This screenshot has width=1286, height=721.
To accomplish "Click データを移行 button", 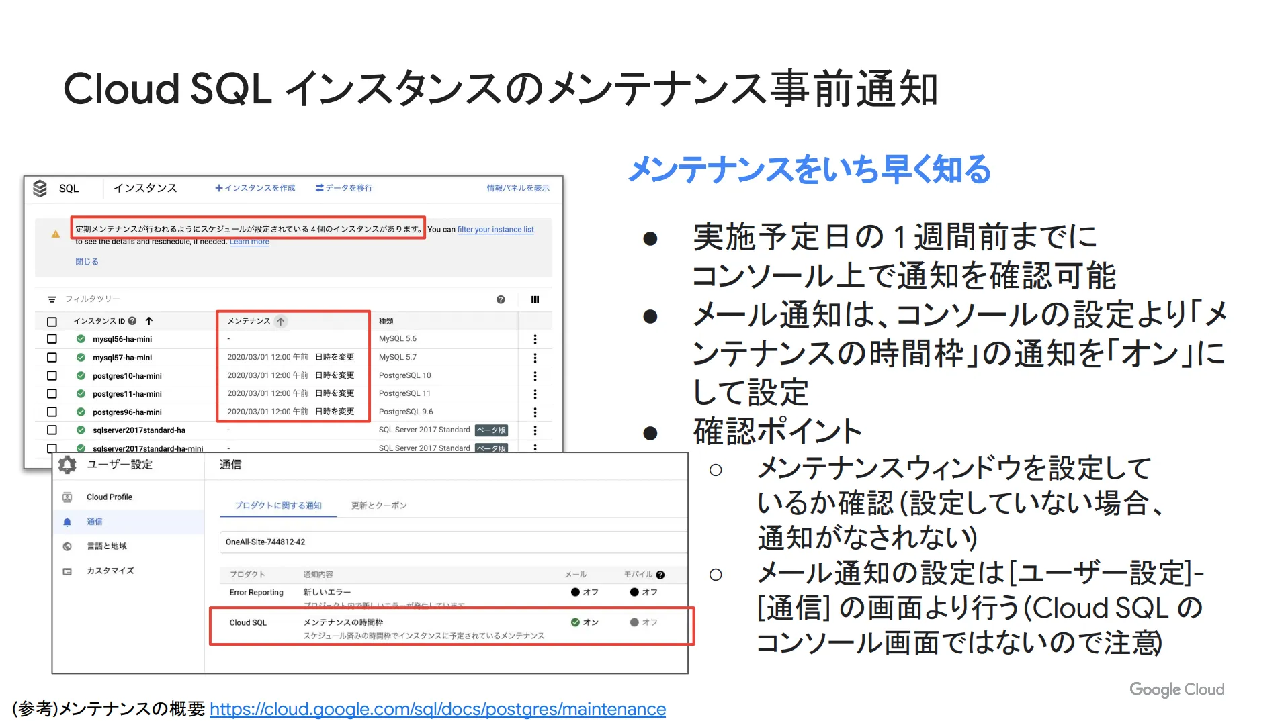I will [344, 188].
